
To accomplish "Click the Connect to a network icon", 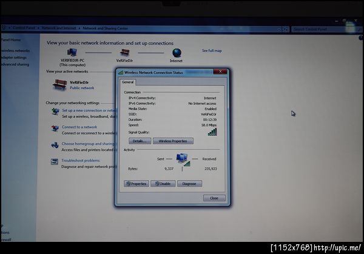I will tap(55, 129).
